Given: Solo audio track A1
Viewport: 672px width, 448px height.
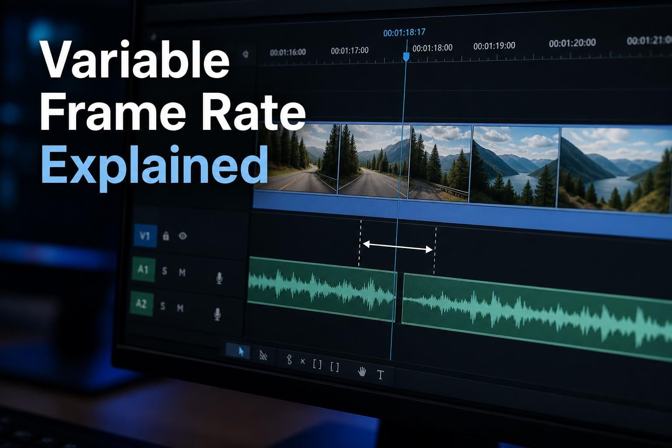Looking at the screenshot, I should pos(164,271).
